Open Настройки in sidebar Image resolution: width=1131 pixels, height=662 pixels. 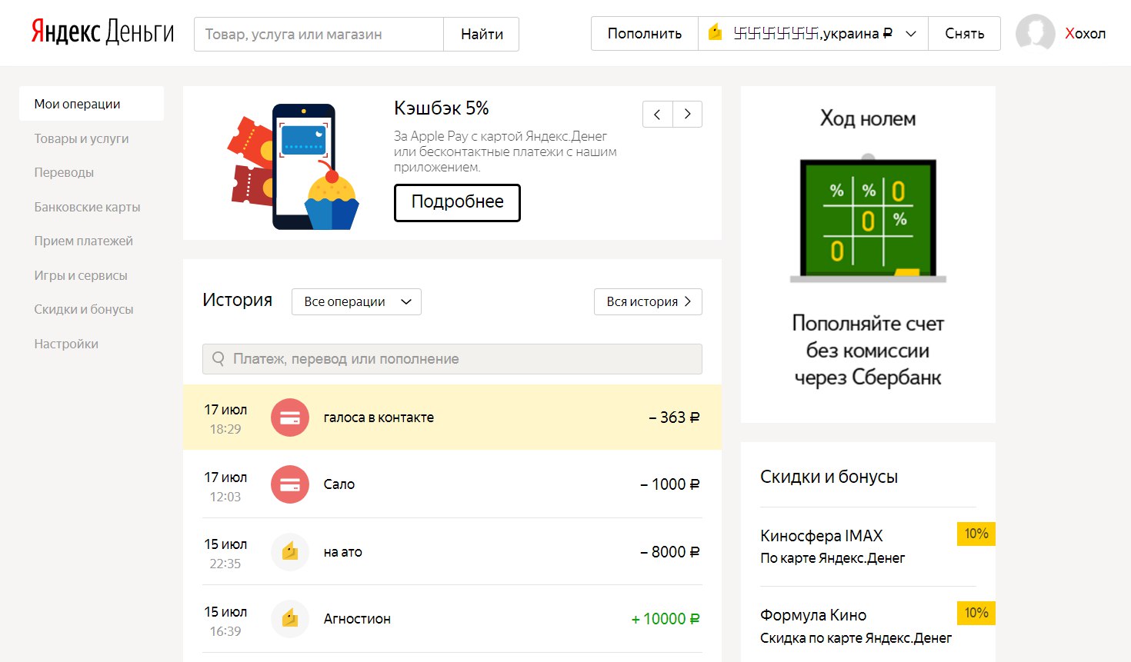[66, 344]
